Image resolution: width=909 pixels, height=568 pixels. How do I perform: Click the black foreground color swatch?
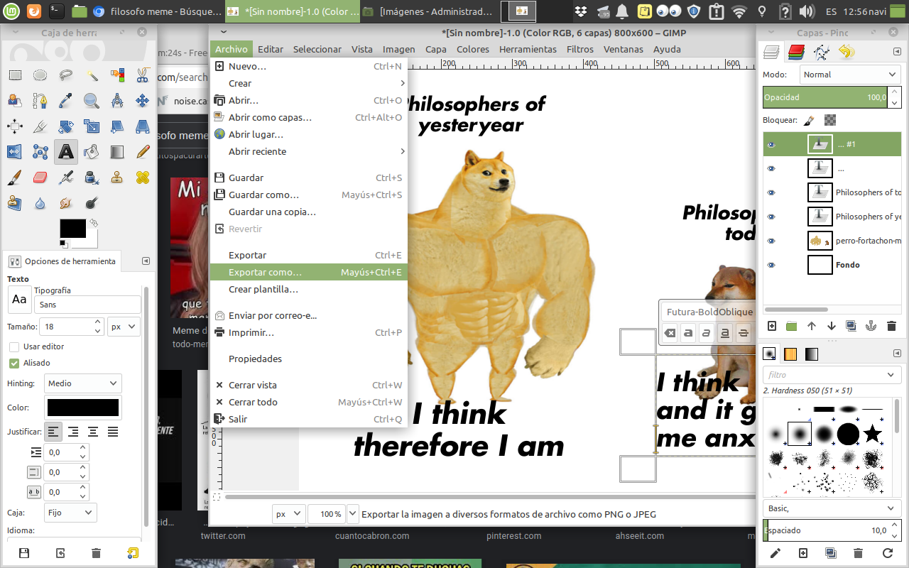72,229
